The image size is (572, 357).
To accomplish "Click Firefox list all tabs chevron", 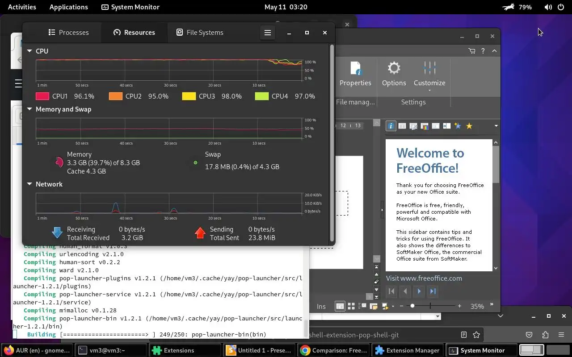I will coord(500,316).
